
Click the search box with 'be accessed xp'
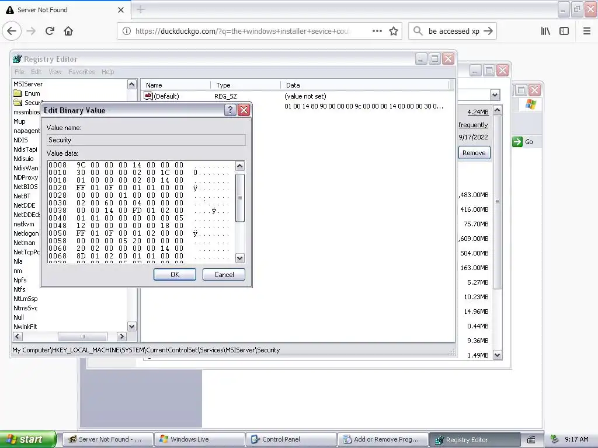[454, 32]
